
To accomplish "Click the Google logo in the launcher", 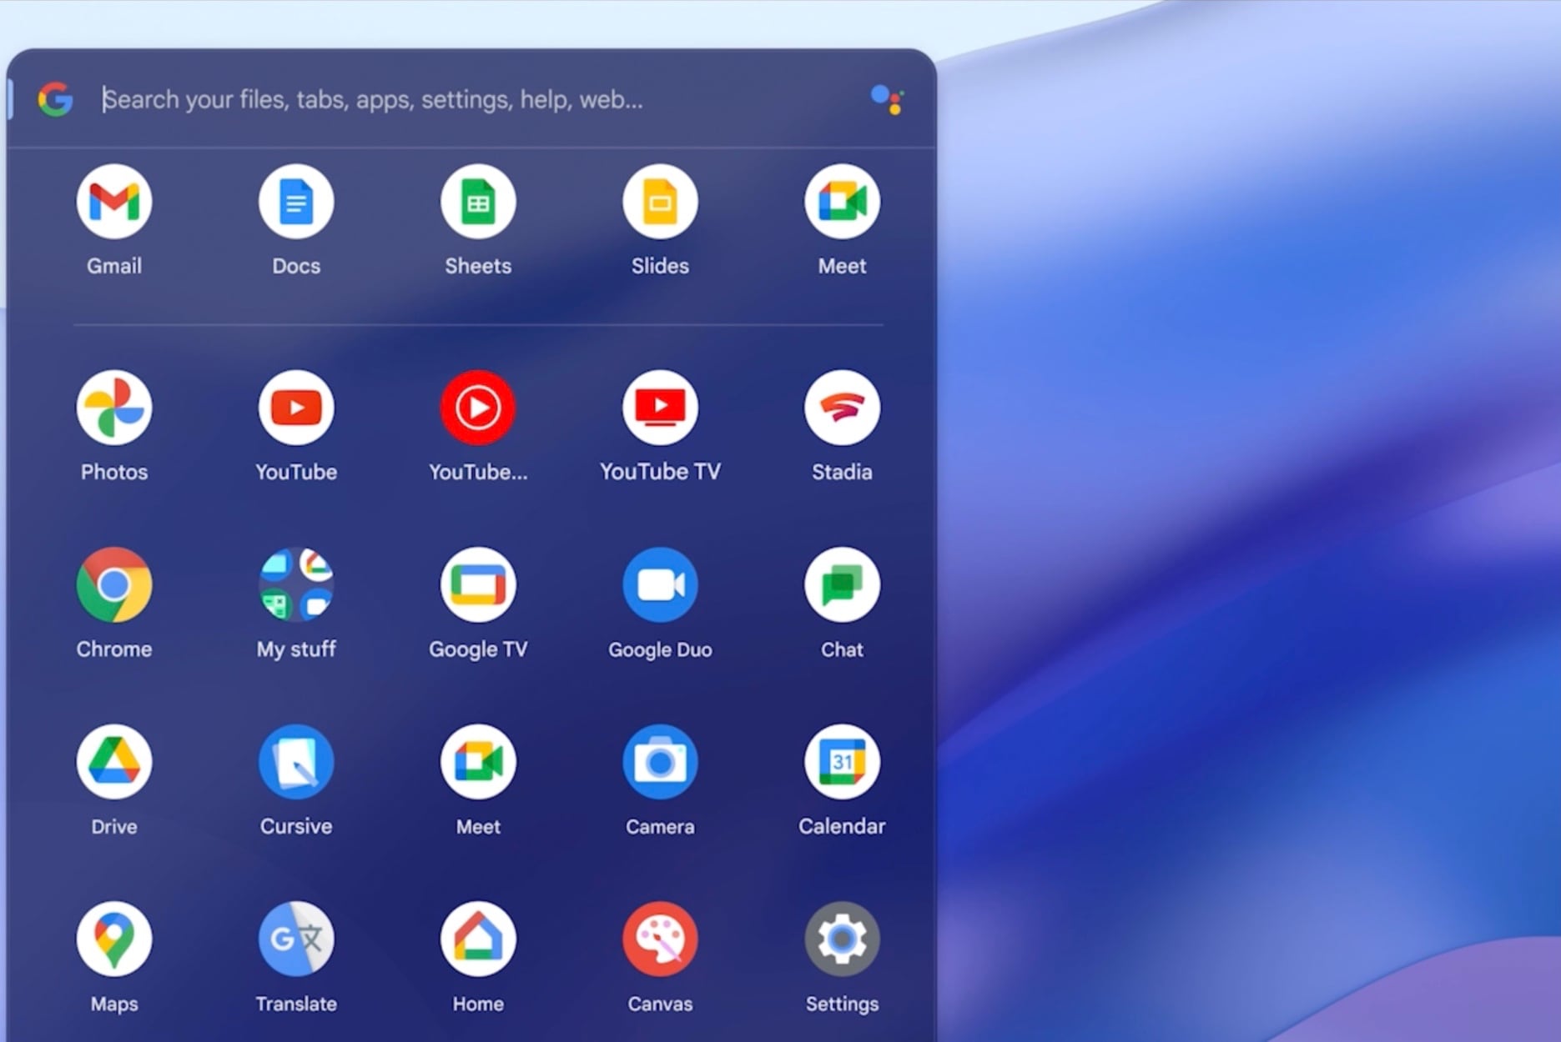I will (x=55, y=100).
